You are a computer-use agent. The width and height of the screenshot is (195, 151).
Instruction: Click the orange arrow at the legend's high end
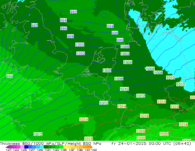[92, 147]
